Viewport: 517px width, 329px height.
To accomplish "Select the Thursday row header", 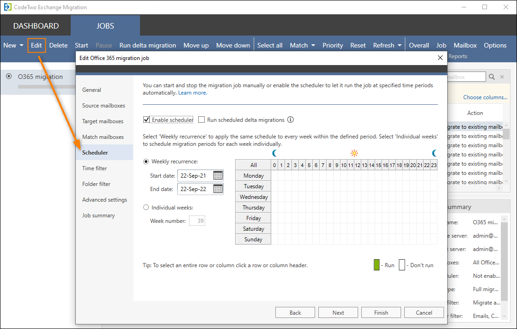I will pyautogui.click(x=253, y=208).
